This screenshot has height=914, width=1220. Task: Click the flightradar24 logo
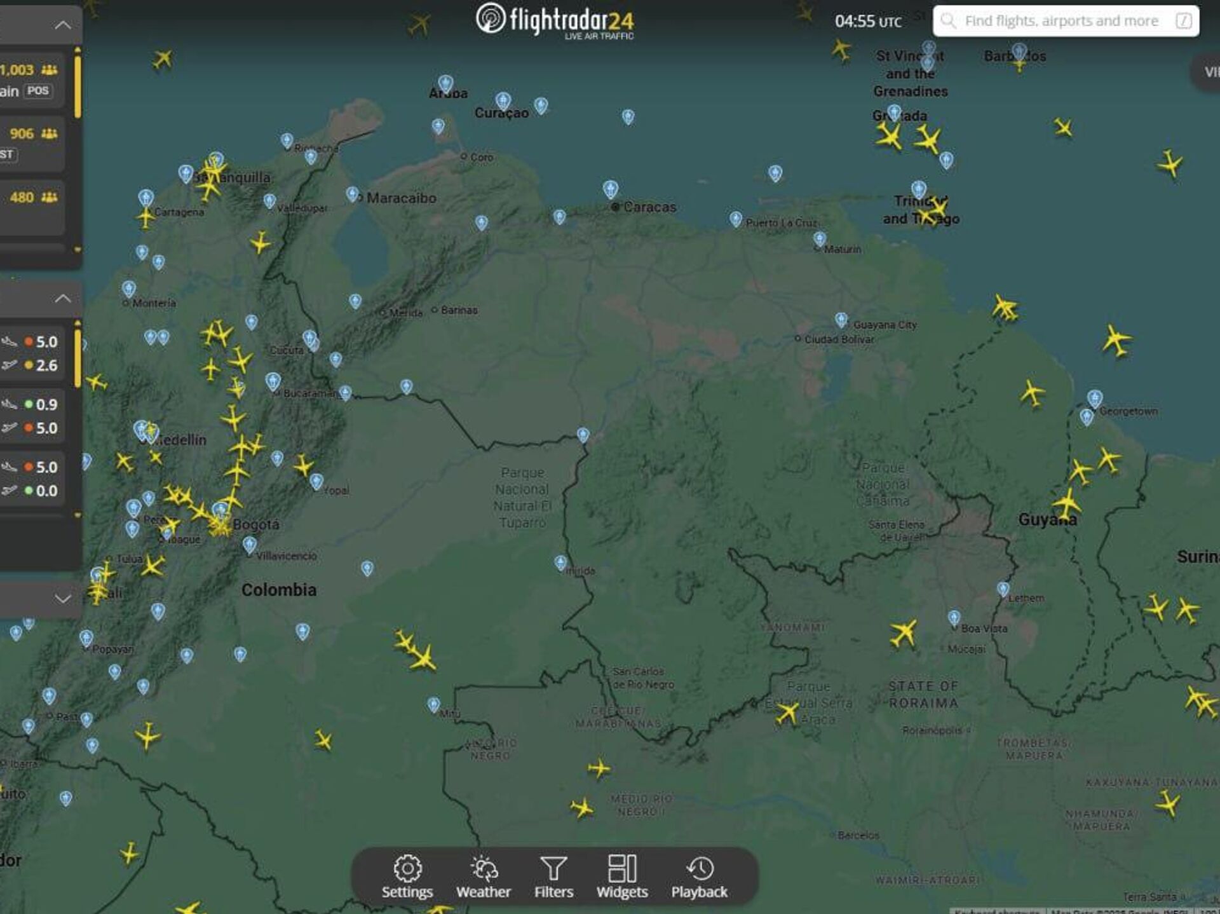[x=555, y=20]
